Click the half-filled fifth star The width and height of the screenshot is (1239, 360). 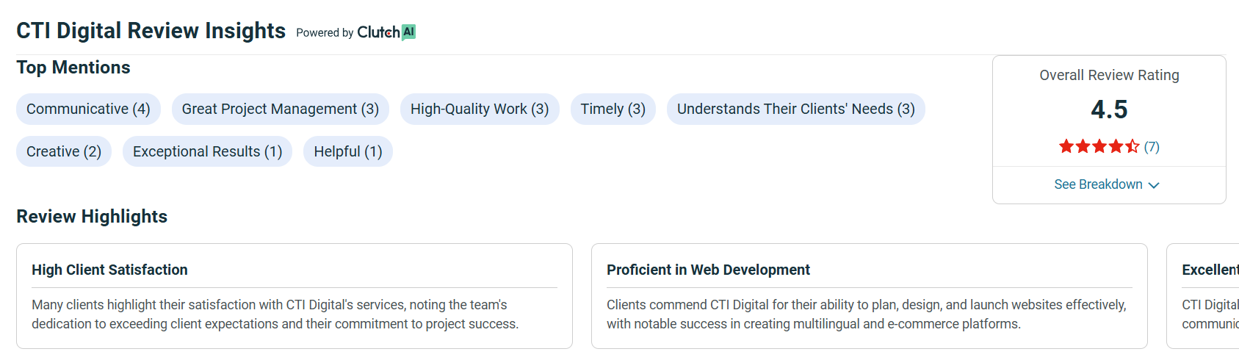[x=1133, y=146]
